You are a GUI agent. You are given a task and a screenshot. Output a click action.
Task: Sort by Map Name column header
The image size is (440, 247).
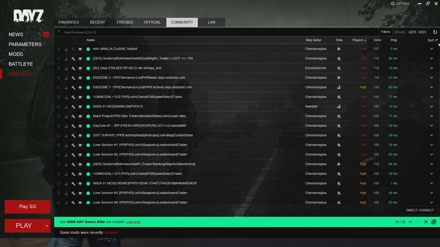point(313,40)
